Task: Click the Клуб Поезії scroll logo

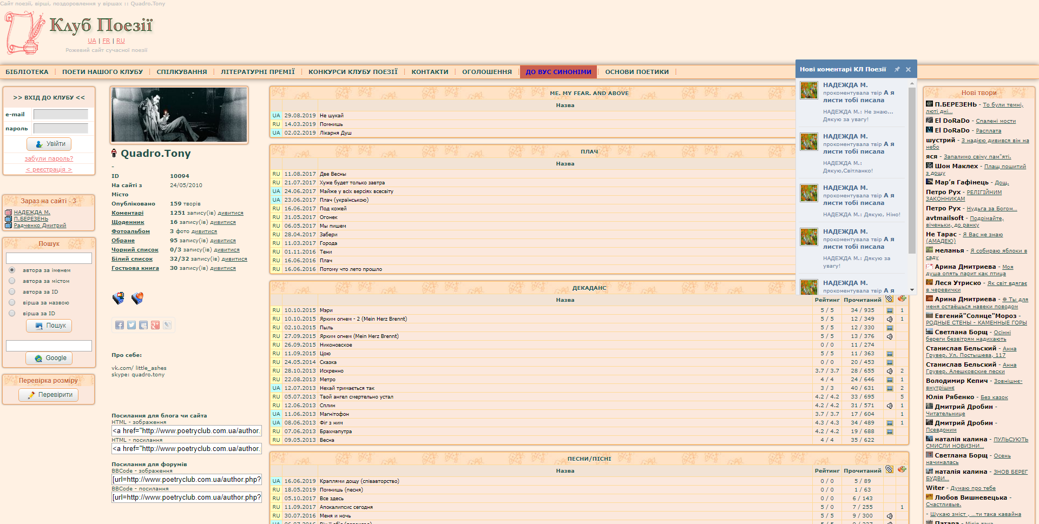Action: [x=25, y=32]
